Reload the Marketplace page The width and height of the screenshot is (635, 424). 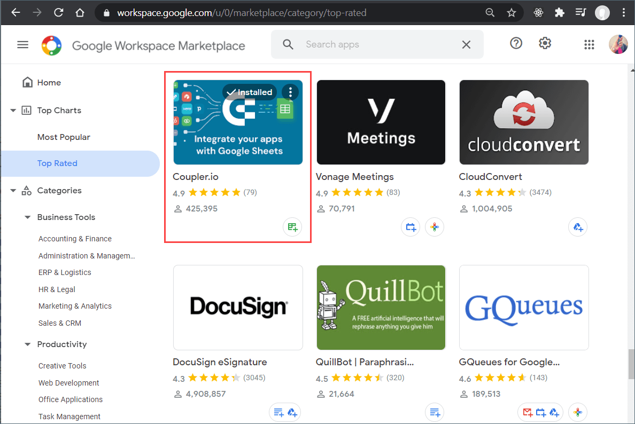pyautogui.click(x=58, y=12)
